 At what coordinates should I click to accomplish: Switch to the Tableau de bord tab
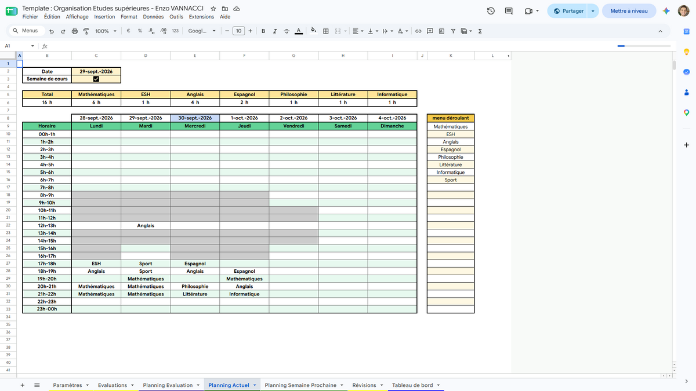click(412, 385)
